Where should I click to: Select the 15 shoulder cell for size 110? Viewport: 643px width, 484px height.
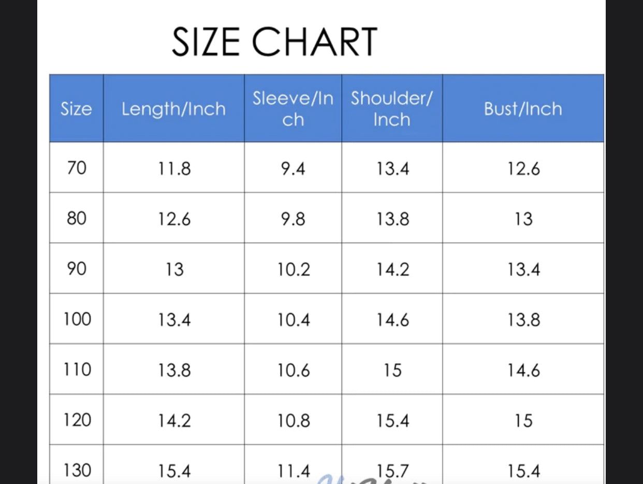392,369
